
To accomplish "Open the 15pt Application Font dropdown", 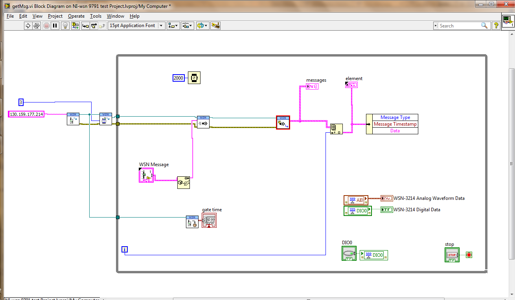I will click(136, 26).
